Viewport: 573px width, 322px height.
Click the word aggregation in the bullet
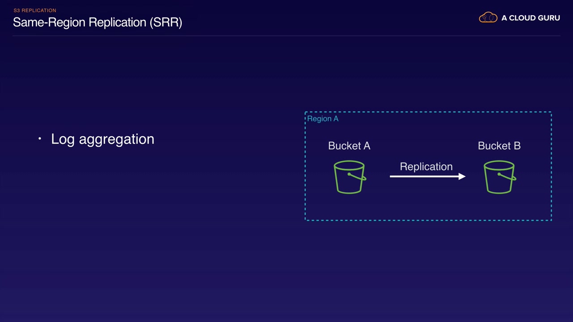click(x=116, y=139)
